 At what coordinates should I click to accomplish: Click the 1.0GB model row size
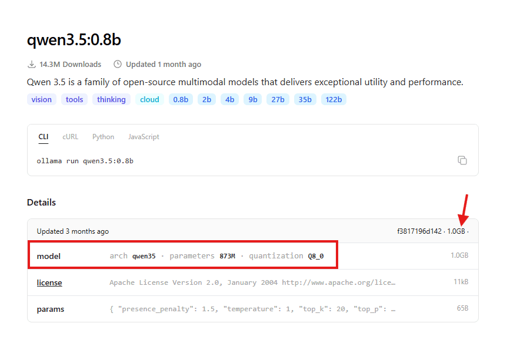point(459,255)
